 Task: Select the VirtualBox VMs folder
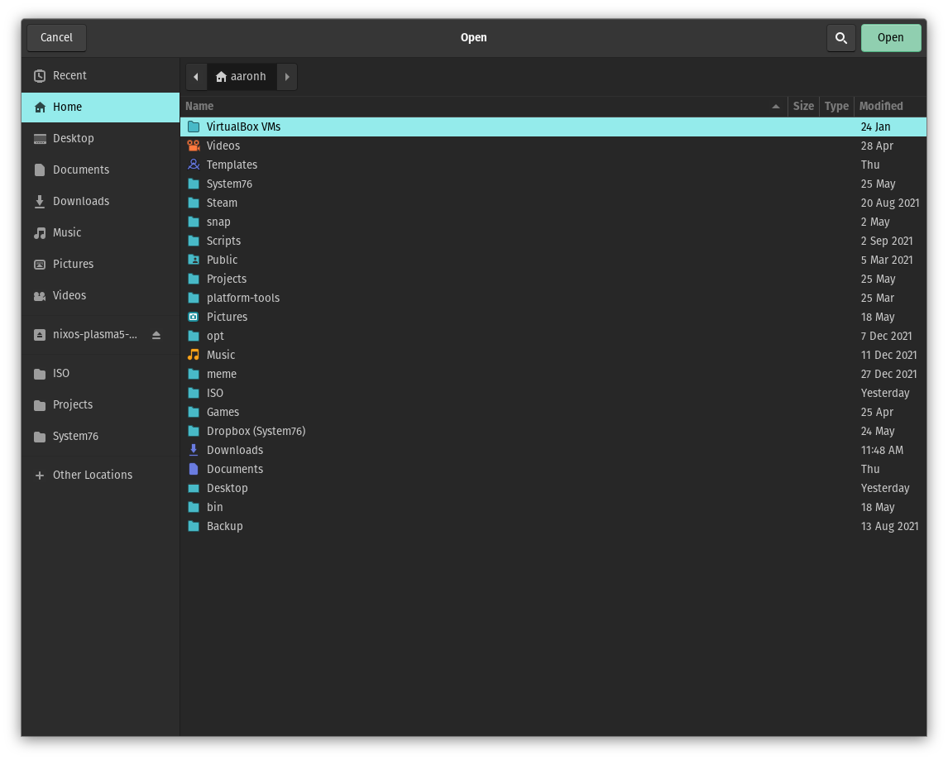[243, 127]
